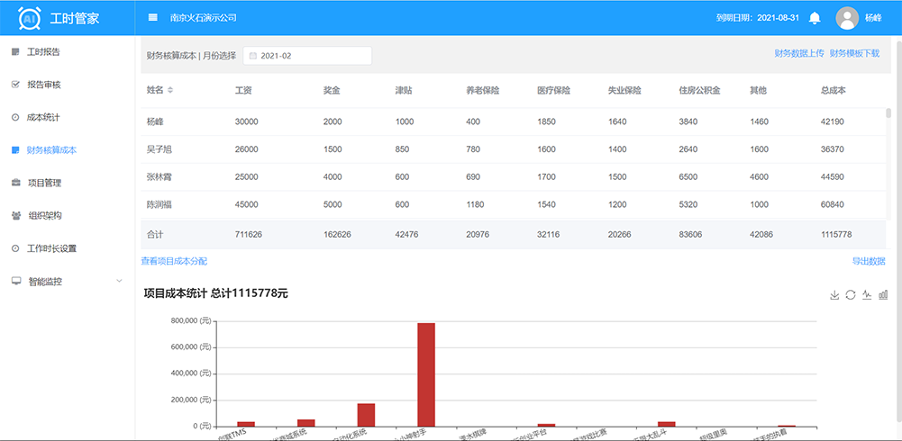Viewport: 902px width, 441px height.
Task: Switch chart to line view
Action: click(x=867, y=295)
